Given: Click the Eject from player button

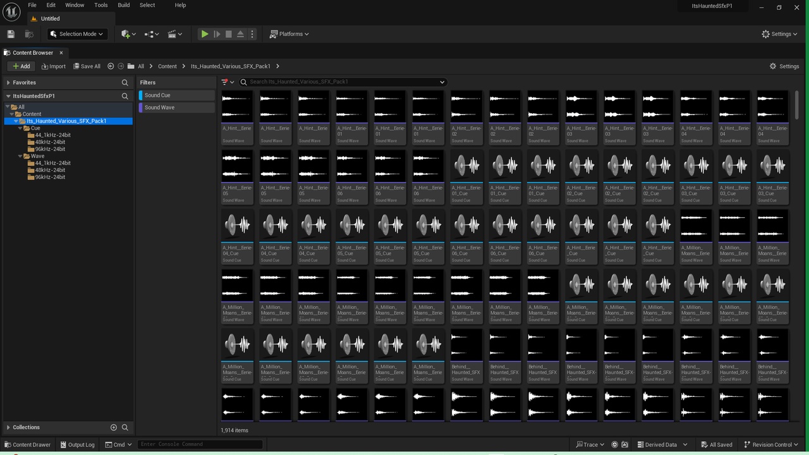Looking at the screenshot, I should tap(240, 34).
